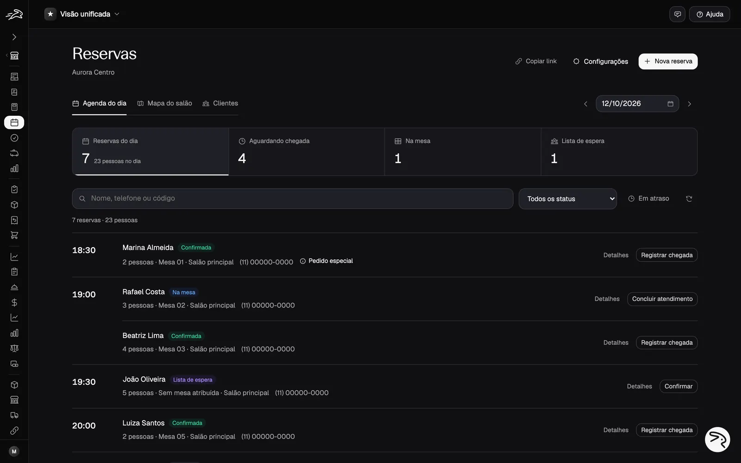Expand the collapsed sidebar with chevron
This screenshot has width=741, height=463.
14,37
